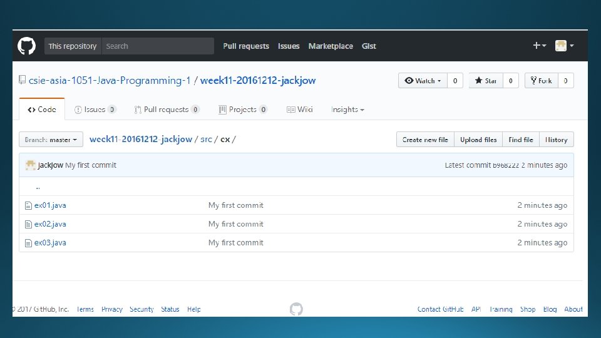Open the user avatar menu
The image size is (601, 338).
click(564, 46)
